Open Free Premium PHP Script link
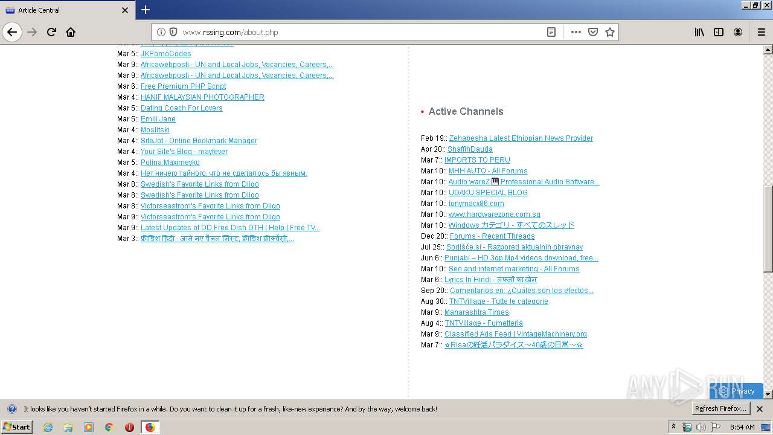The height and width of the screenshot is (435, 773). [x=183, y=86]
